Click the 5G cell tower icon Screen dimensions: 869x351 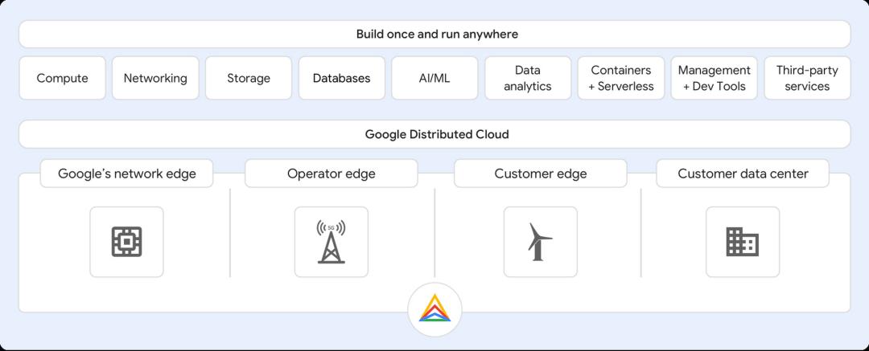331,242
